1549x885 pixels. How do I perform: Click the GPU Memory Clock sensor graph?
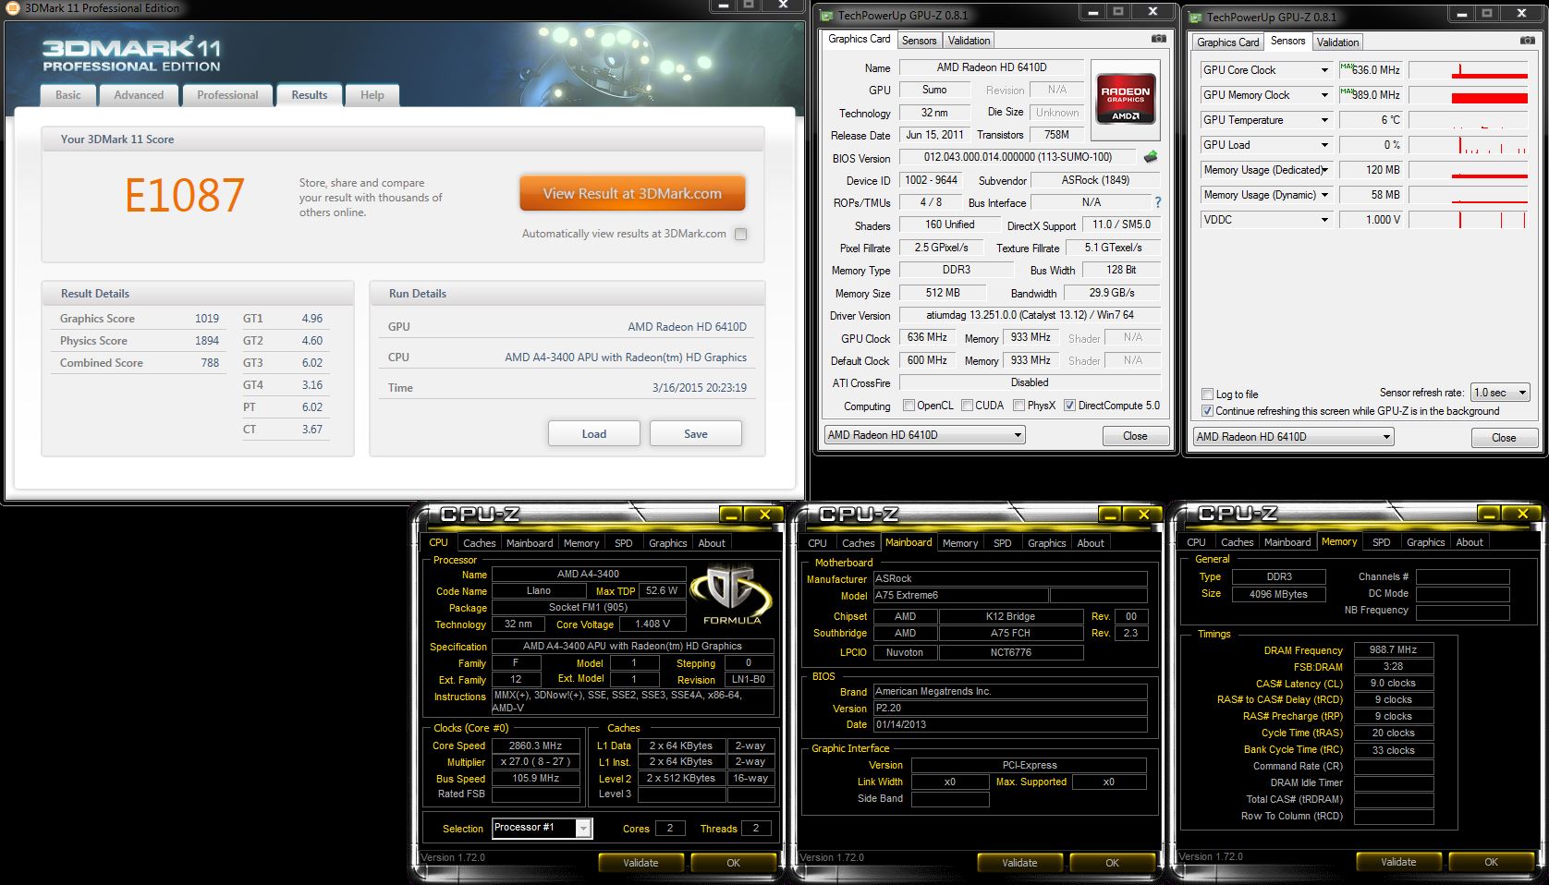(x=1468, y=95)
